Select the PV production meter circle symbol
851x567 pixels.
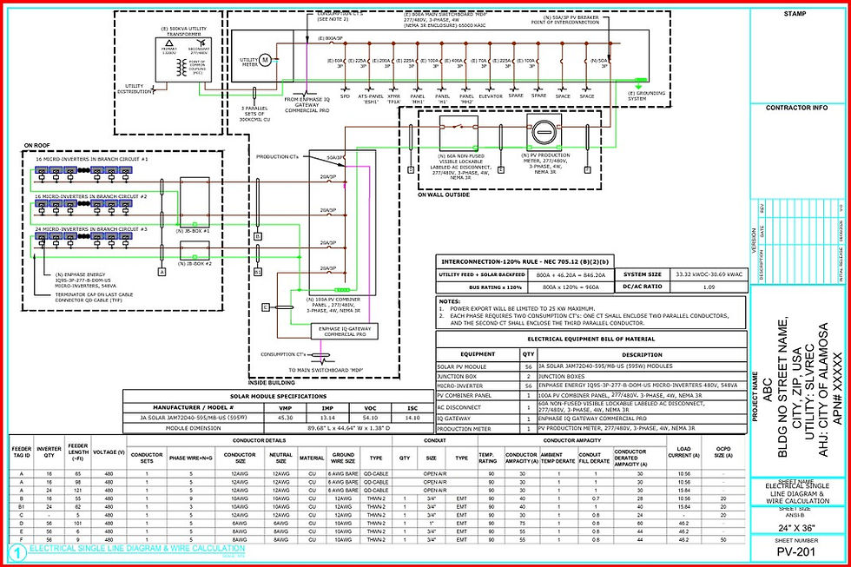(544, 131)
